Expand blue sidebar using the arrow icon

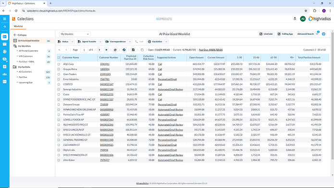pos(4,26)
